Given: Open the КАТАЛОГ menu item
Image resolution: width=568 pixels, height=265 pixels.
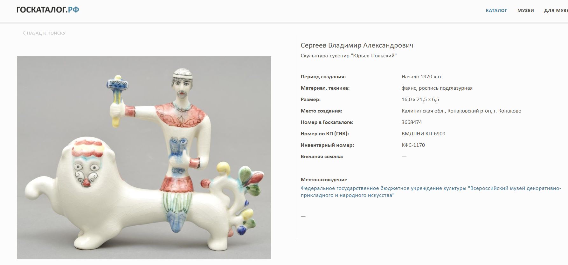Looking at the screenshot, I should pyautogui.click(x=496, y=10).
